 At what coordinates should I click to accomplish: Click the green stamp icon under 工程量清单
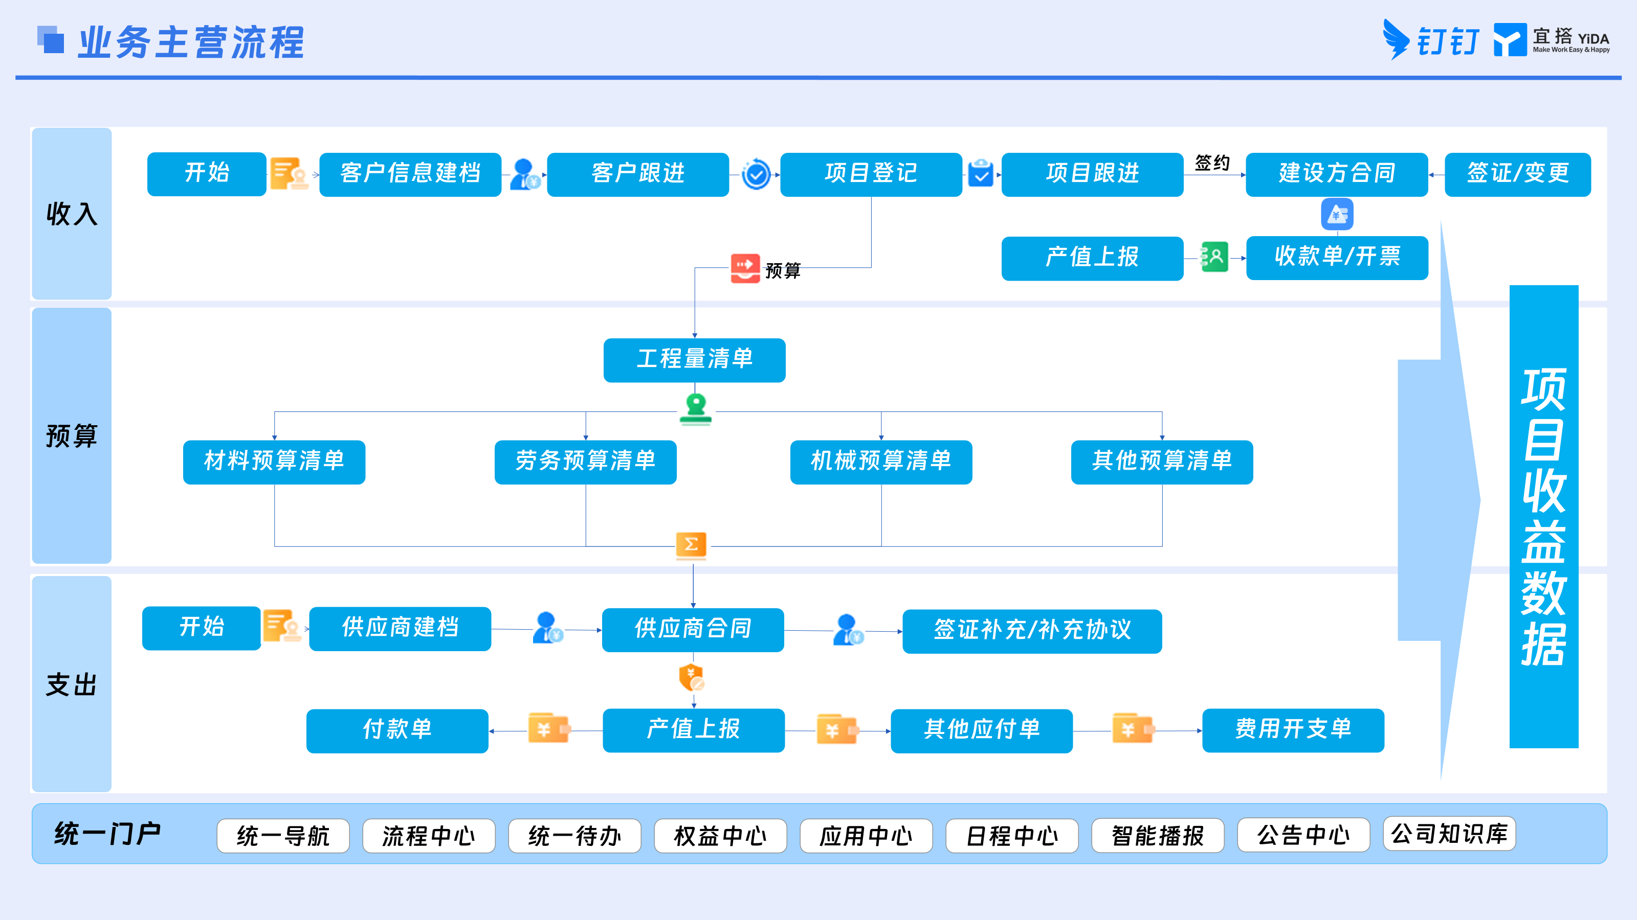[696, 409]
